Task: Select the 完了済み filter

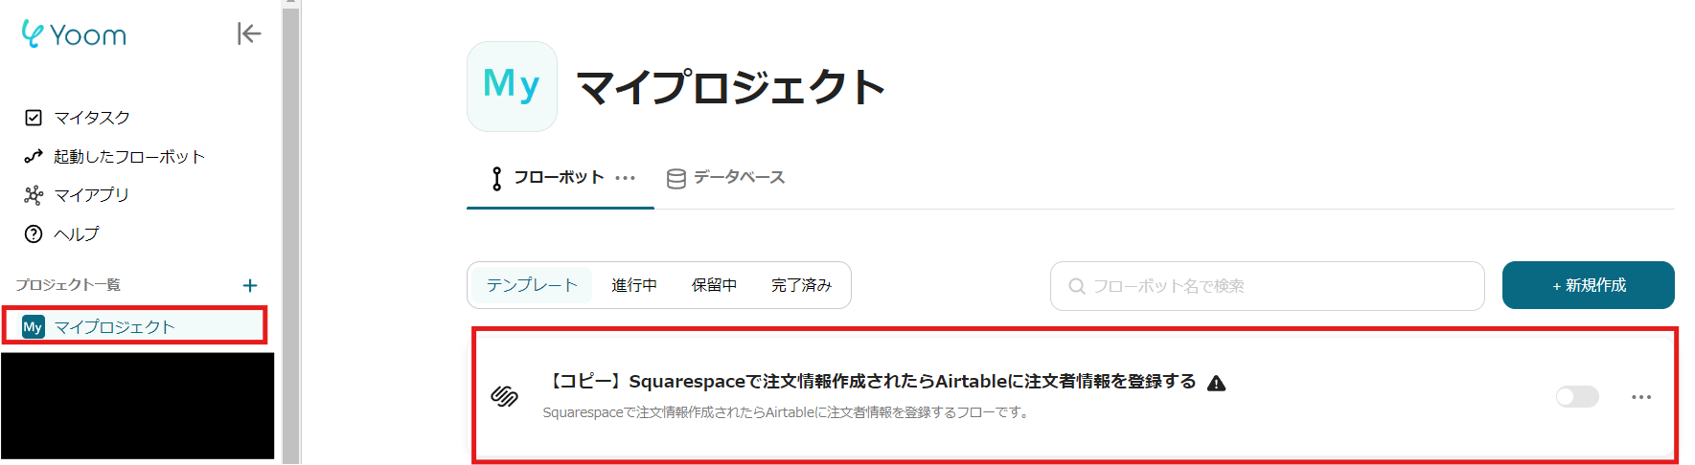Action: tap(801, 285)
